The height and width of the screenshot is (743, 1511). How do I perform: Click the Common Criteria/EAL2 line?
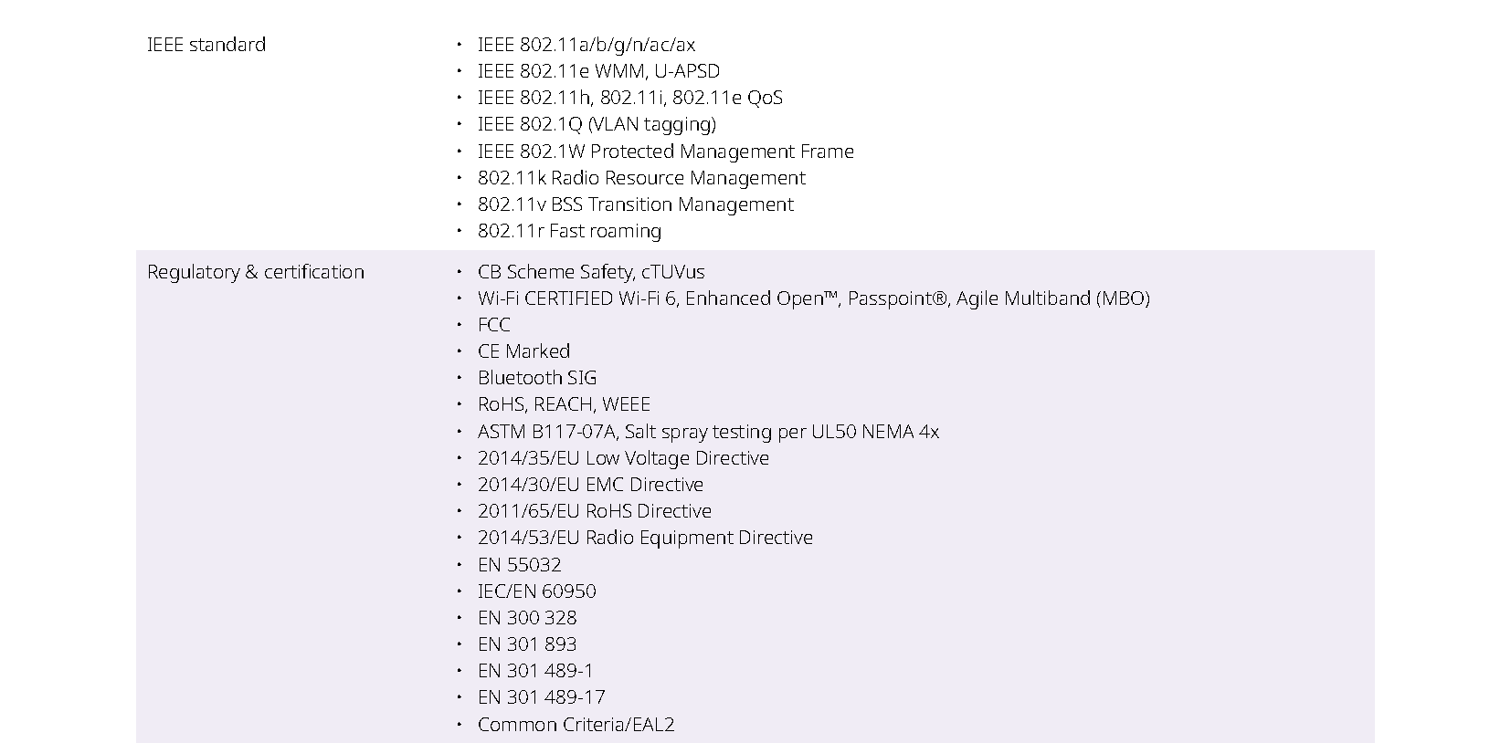point(576,725)
